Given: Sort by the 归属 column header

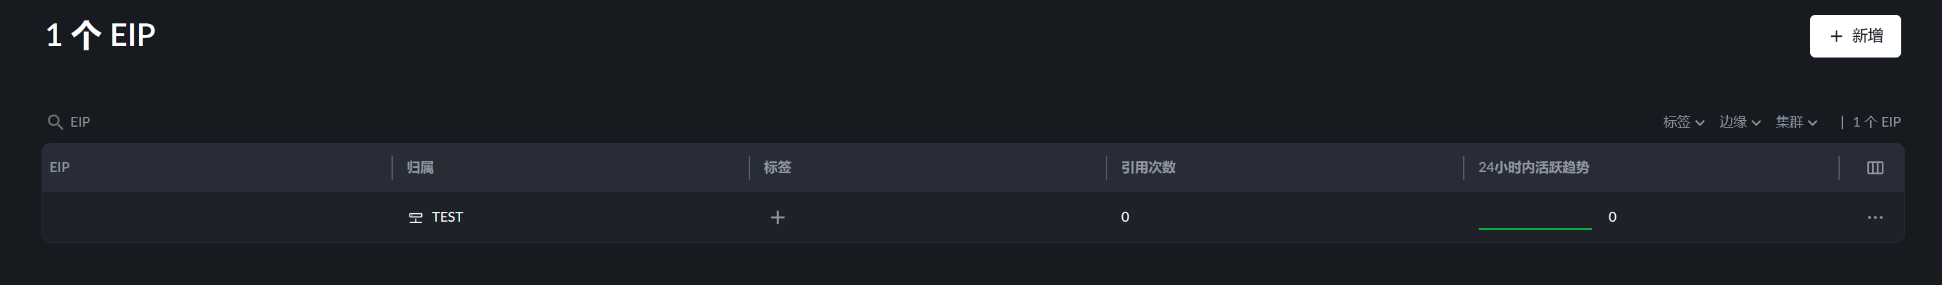Looking at the screenshot, I should 420,167.
